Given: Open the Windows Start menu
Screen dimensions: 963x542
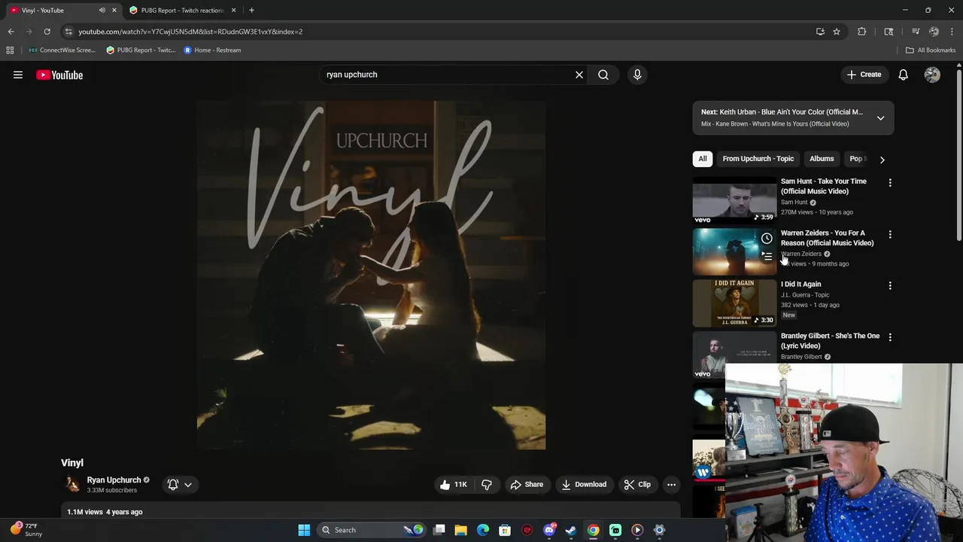Looking at the screenshot, I should pos(304,530).
